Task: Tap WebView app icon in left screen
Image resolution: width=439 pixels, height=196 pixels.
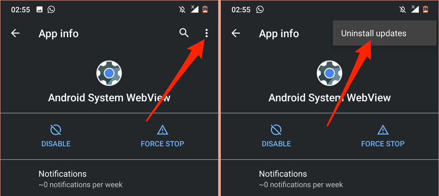Action: tap(109, 73)
